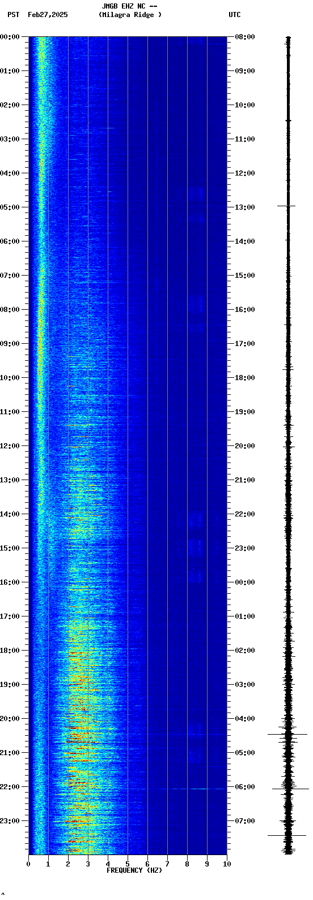Select the 23:00 PST time label

click(x=10, y=821)
